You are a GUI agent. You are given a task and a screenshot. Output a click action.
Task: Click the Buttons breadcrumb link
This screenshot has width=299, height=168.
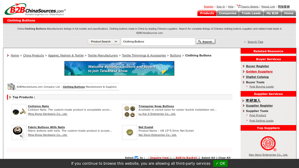coord(175,55)
